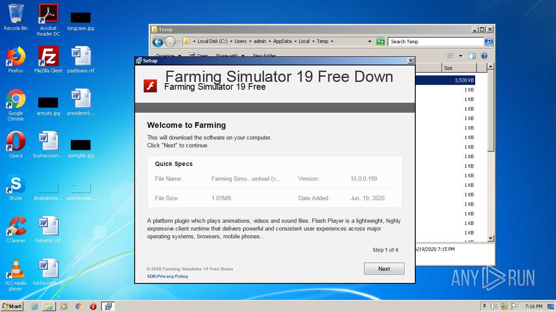556x312 pixels.
Task: Open Internet Explorer from taskbar
Action: click(x=34, y=306)
